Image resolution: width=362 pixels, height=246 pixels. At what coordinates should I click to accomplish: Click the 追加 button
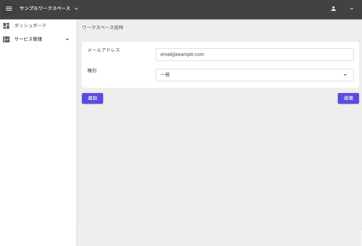point(92,98)
